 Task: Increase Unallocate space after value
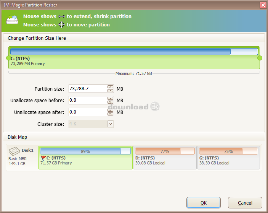pos(111,110)
